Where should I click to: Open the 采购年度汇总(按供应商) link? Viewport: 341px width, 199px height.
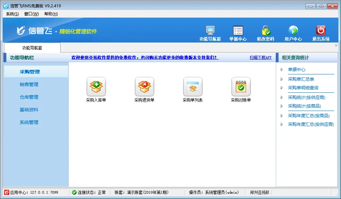[311, 124]
